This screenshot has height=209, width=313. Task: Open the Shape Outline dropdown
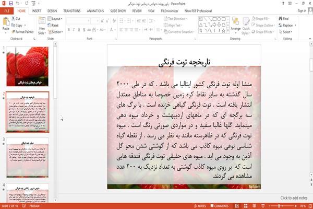click(263, 25)
